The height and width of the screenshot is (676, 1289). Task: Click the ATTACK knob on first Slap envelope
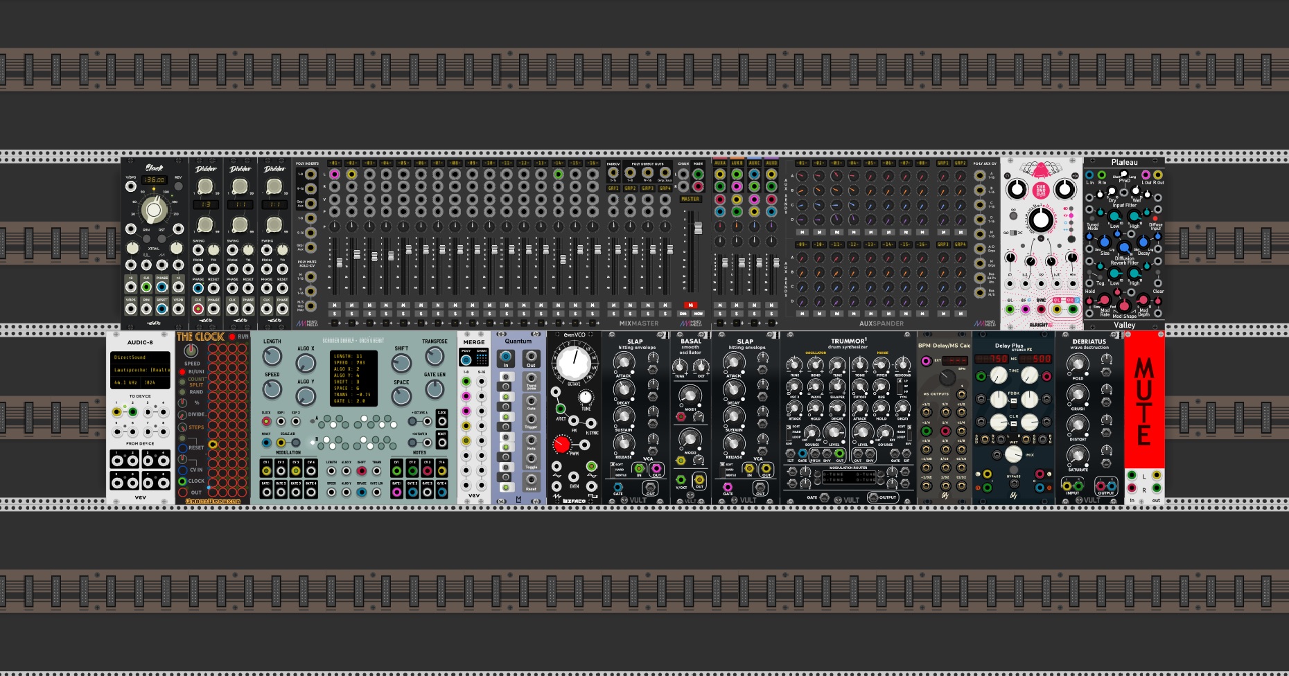(x=624, y=362)
